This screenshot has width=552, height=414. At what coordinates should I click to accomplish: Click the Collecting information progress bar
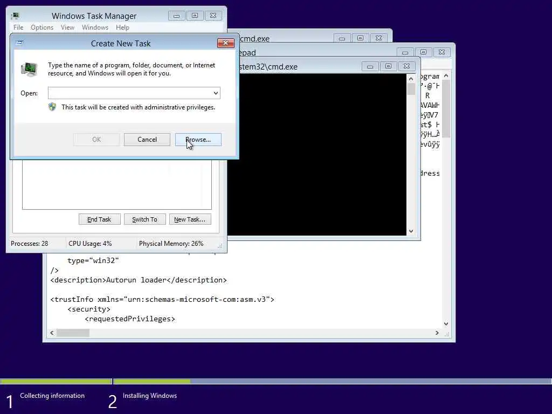(x=56, y=381)
